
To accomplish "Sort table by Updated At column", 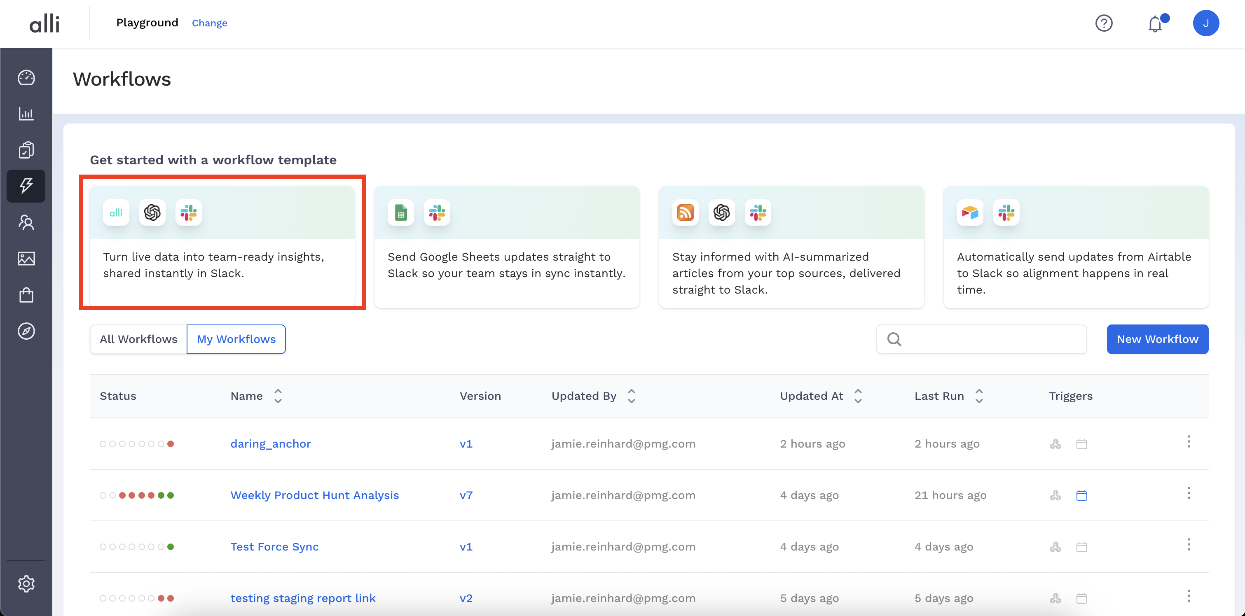I will point(858,396).
